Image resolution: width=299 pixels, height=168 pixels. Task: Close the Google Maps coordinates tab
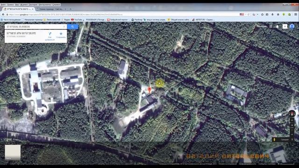pyautogui.click(x=33, y=9)
